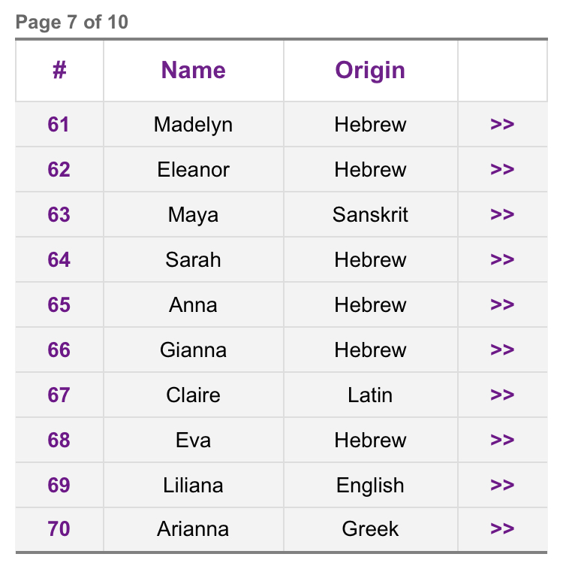The width and height of the screenshot is (563, 566).
Task: Select the name Claire
Action: pyautogui.click(x=193, y=395)
